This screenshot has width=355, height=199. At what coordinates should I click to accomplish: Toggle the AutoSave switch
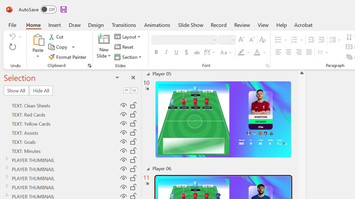pyautogui.click(x=49, y=9)
